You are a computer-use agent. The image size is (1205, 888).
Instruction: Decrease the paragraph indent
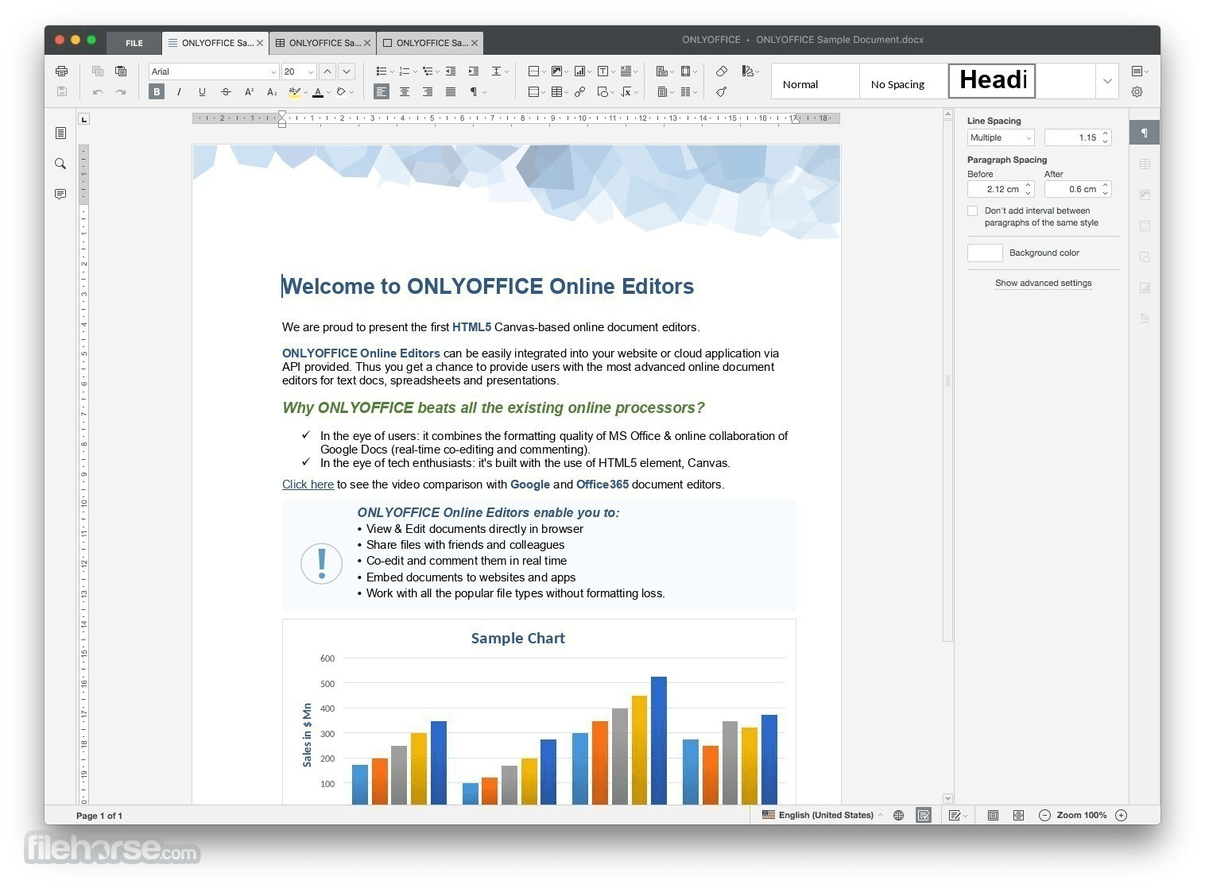[451, 71]
